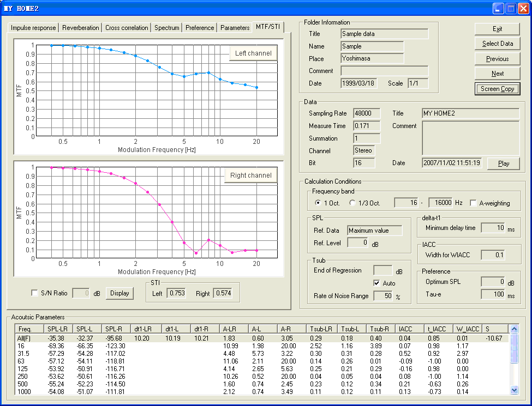Viewport: 532px width, 406px height.
Task: Edit the Width for WIACC field
Action: click(493, 255)
